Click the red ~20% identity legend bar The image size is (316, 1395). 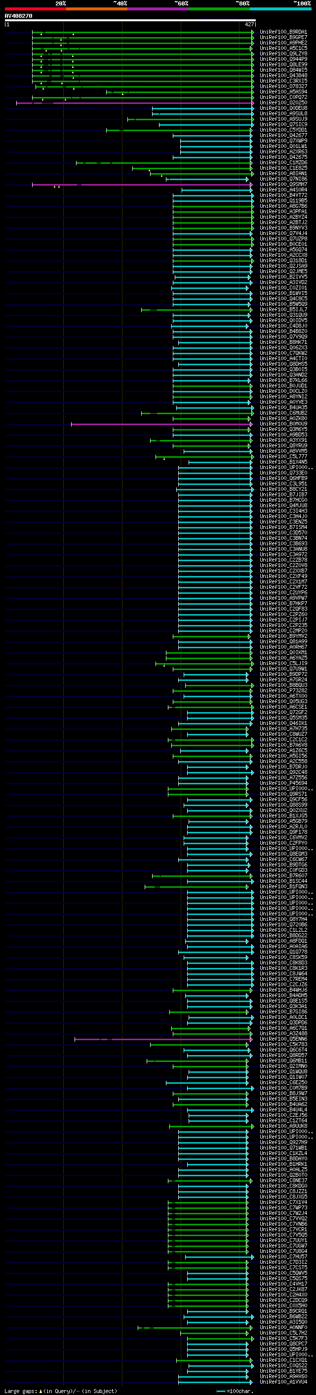[x=35, y=9]
